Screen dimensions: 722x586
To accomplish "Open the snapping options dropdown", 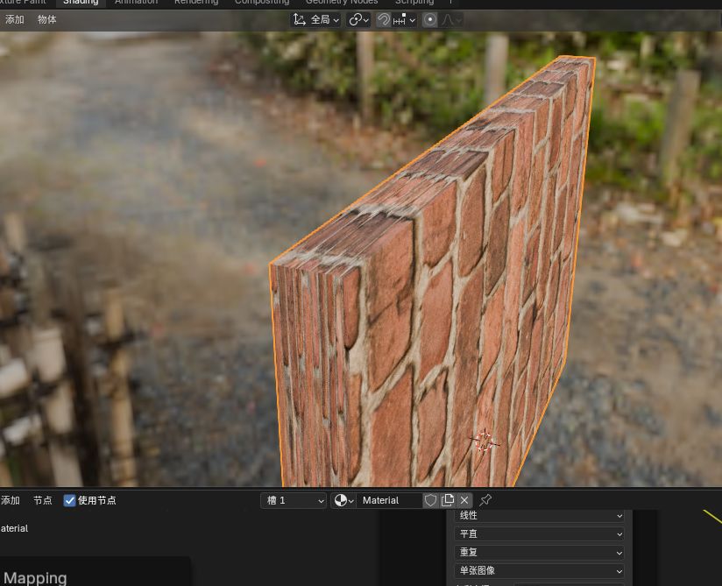I will point(404,20).
